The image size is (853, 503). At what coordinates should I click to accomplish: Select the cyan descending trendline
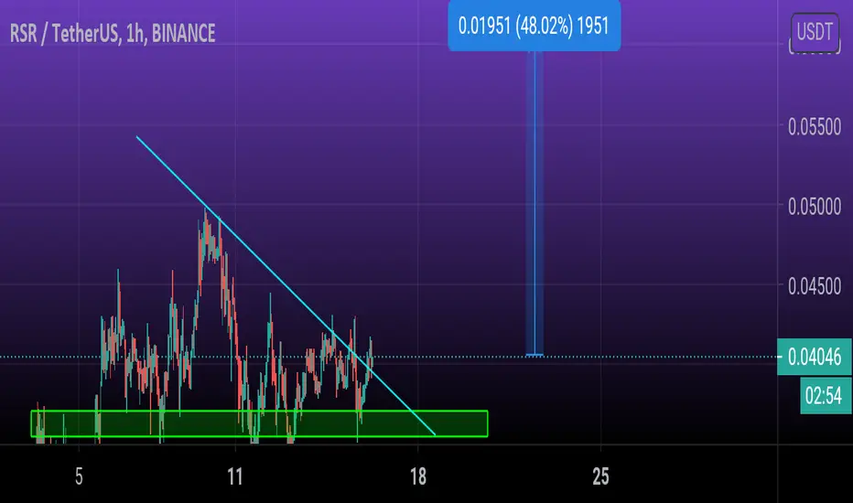285,285
